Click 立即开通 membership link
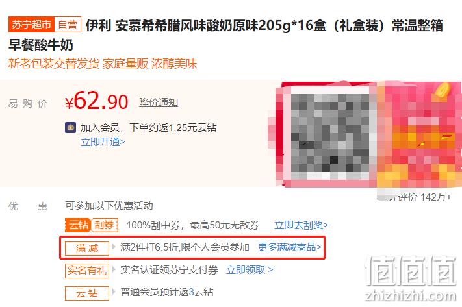Viewport: 462px width, 307px height. (x=103, y=142)
